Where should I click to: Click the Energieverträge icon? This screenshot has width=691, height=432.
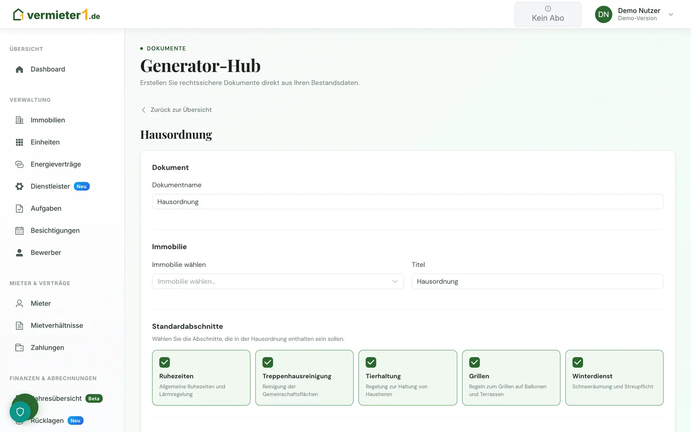19,164
